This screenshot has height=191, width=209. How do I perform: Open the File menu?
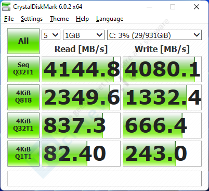(x=9, y=19)
